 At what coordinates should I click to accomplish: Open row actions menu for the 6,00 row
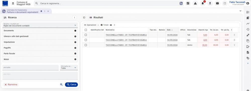234,35
